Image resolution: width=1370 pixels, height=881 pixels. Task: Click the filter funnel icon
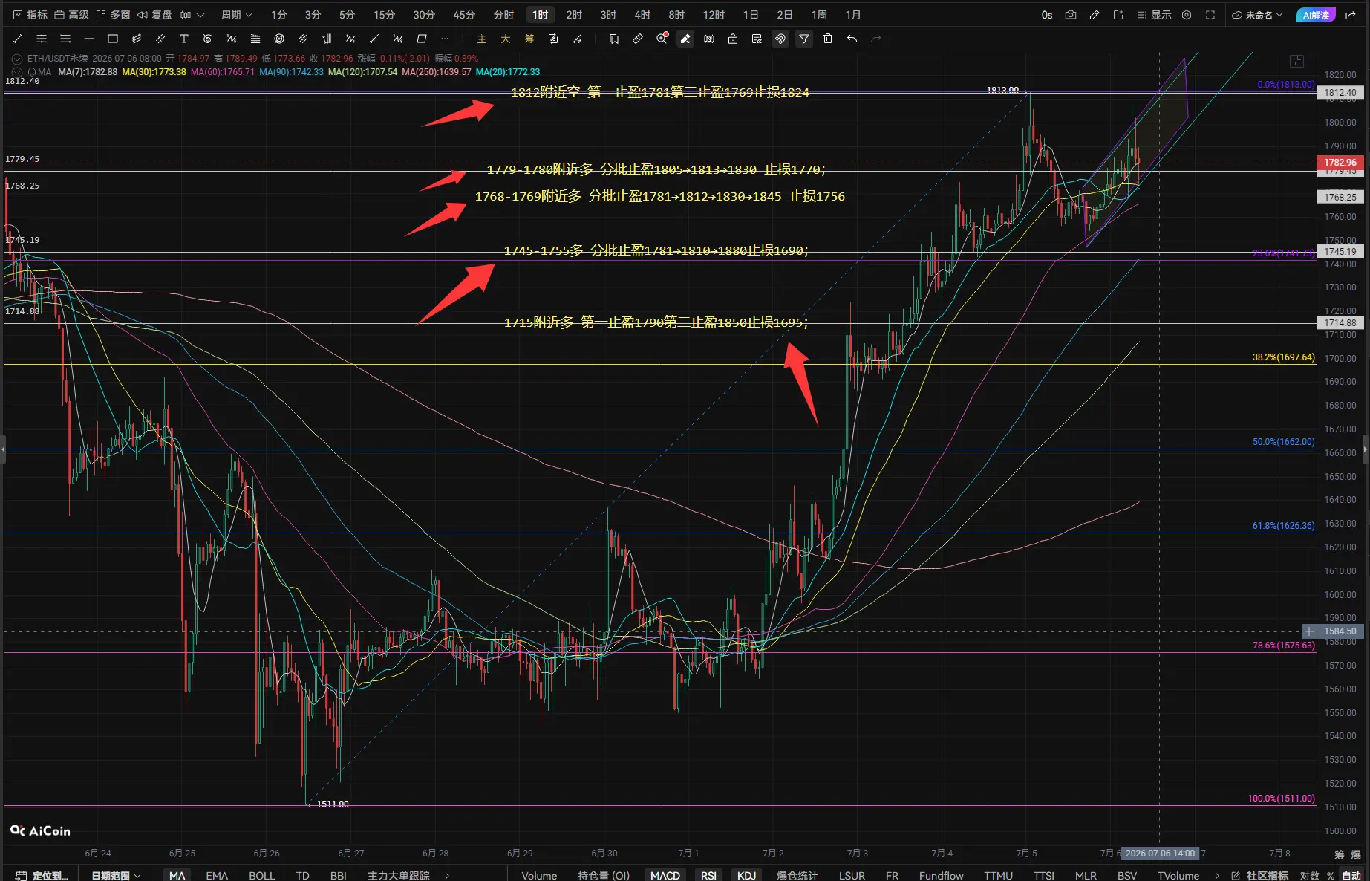coord(804,39)
